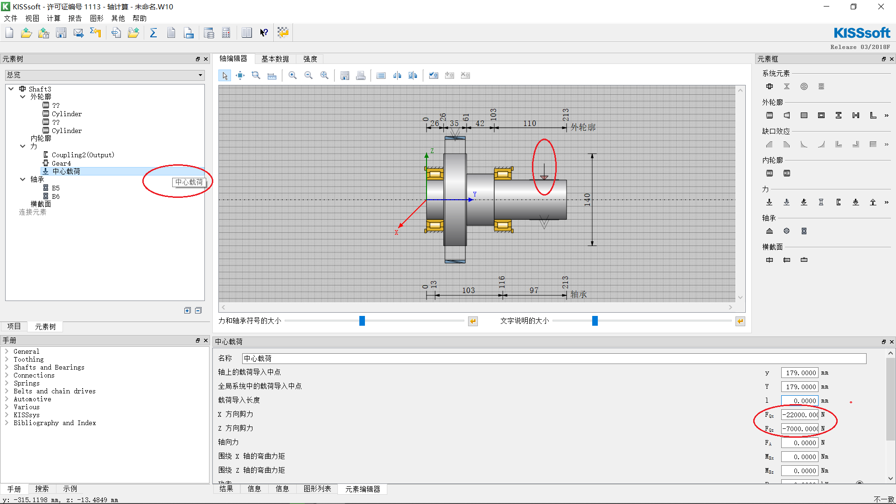Click the mirror shaft icon in editor toolbar

click(397, 76)
